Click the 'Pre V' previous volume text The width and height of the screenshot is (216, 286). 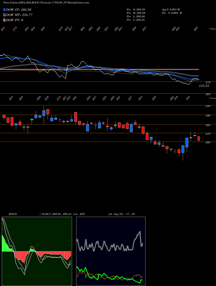coord(172,13)
